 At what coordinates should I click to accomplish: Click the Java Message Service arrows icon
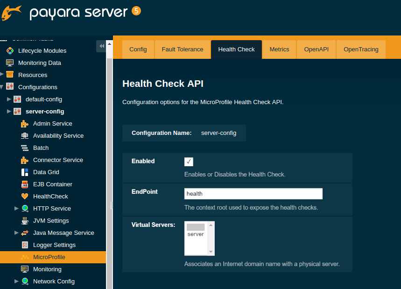click(x=25, y=233)
